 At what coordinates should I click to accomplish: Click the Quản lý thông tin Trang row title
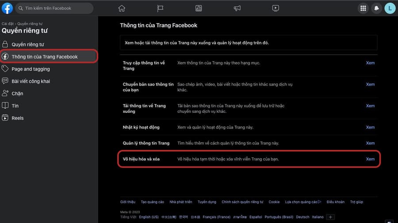pos(146,143)
